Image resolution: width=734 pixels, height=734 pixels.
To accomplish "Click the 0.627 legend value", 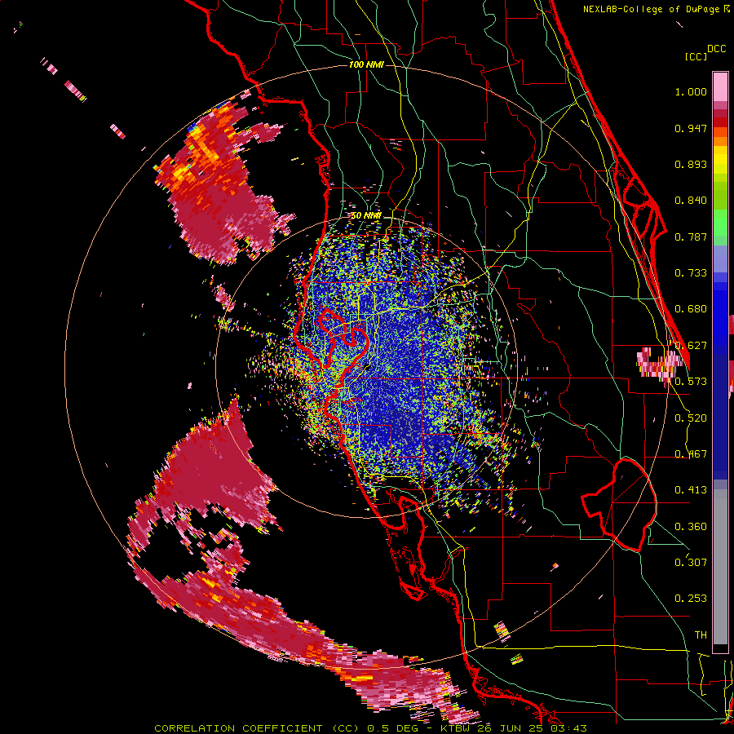I will click(691, 346).
